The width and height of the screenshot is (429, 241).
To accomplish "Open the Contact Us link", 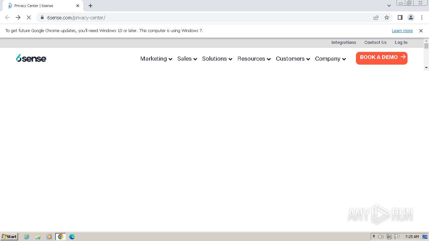I will click(375, 43).
